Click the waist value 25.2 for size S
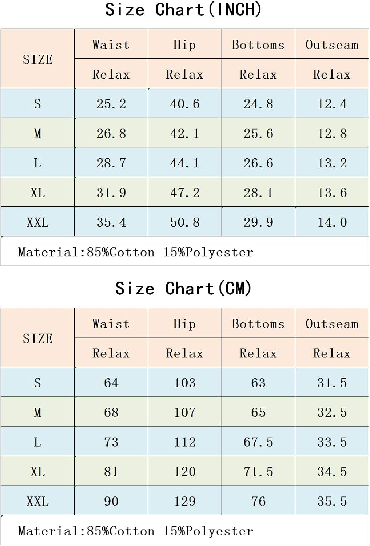The width and height of the screenshot is (370, 546). point(111,104)
